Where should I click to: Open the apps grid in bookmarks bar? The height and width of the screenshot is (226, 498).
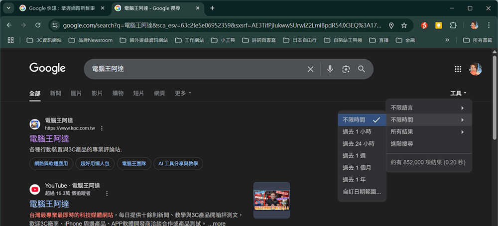point(11,40)
